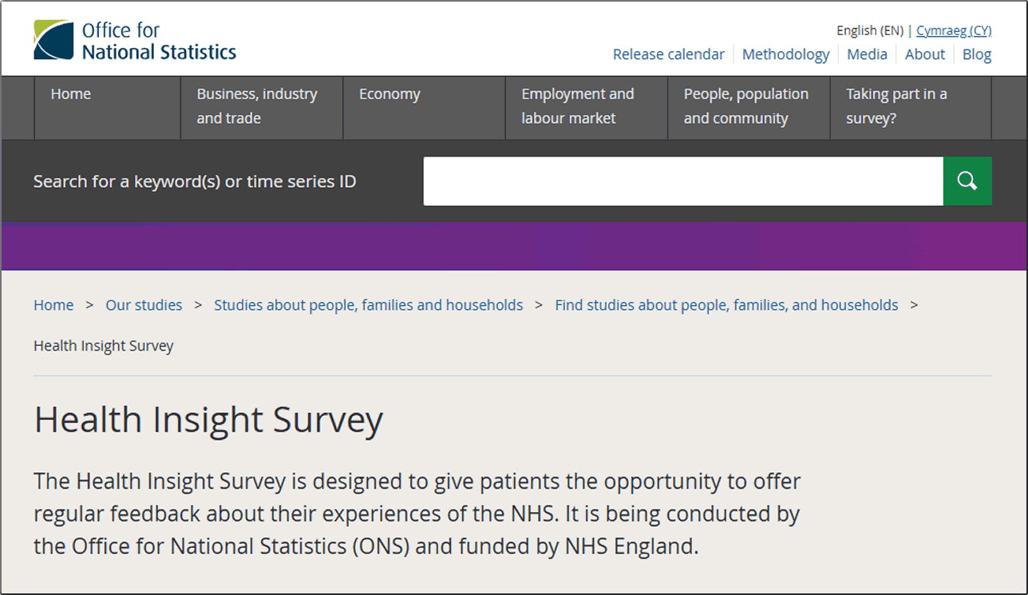Visit the Methodology page link
Viewport: 1028px width, 595px height.
click(785, 54)
